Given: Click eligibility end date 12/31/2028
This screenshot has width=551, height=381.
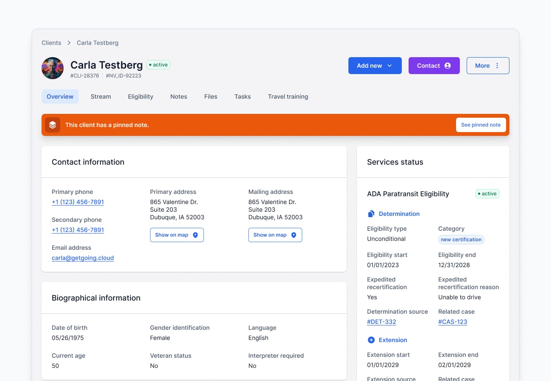Looking at the screenshot, I should [454, 265].
